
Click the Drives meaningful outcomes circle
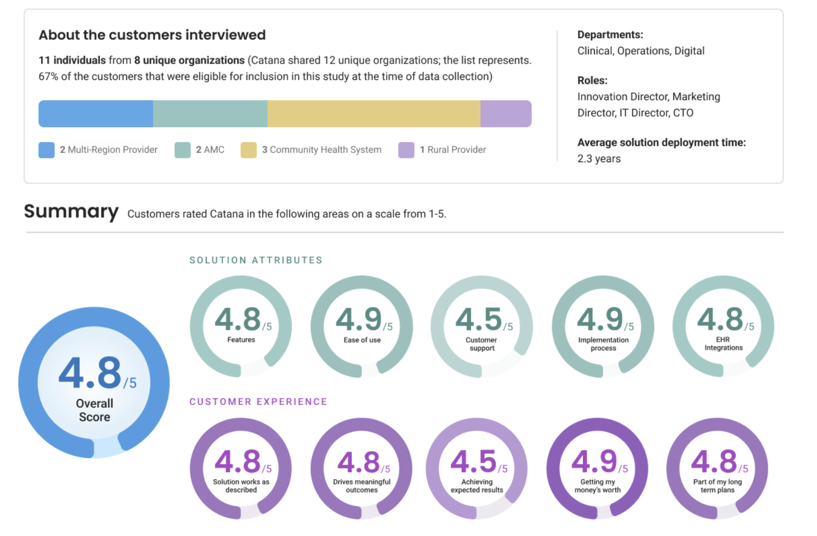(361, 469)
